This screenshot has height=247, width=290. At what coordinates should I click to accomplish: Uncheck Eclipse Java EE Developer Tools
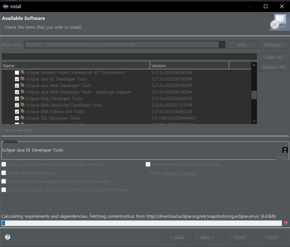point(17,79)
